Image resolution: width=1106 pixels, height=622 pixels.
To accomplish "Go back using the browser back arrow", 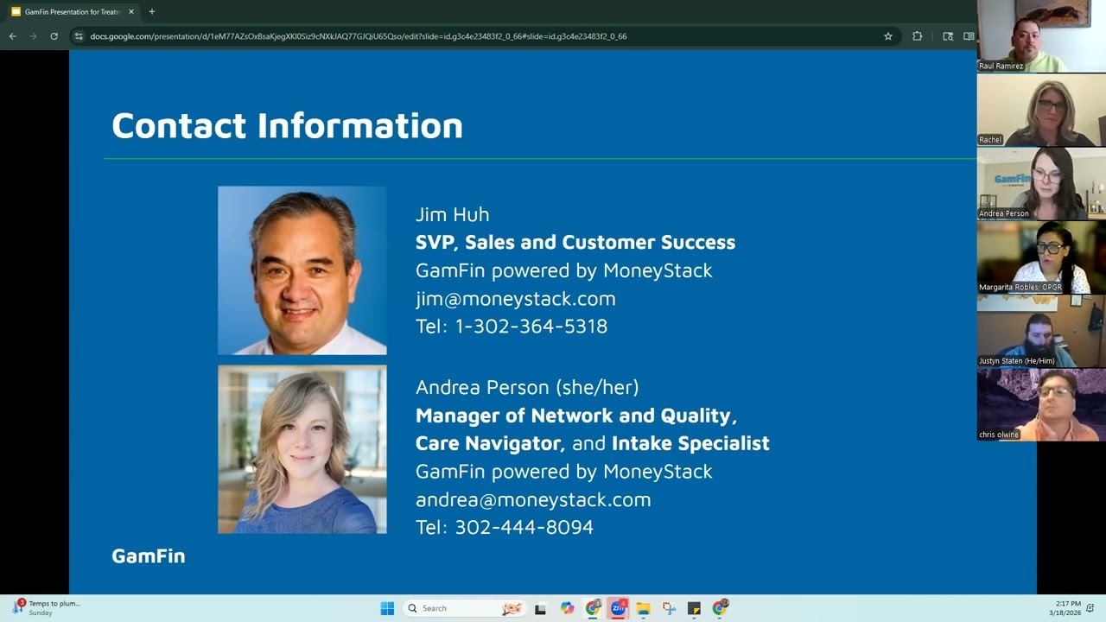I will point(12,36).
